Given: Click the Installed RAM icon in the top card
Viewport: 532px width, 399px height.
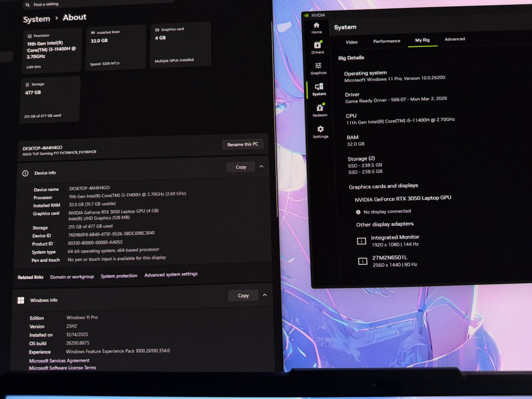Looking at the screenshot, I should pyautogui.click(x=93, y=32).
